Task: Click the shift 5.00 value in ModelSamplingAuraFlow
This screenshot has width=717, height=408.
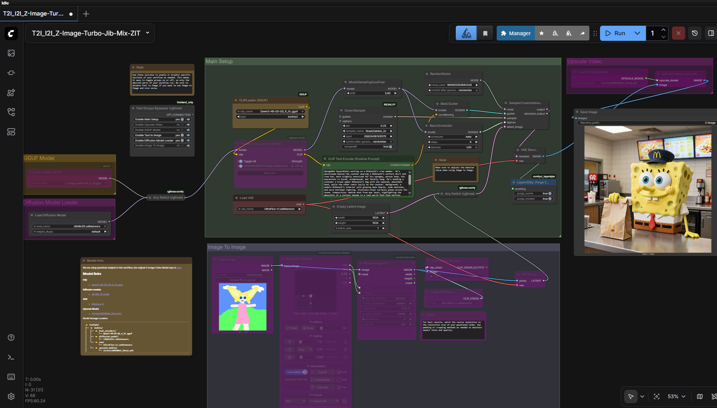Action: click(371, 93)
